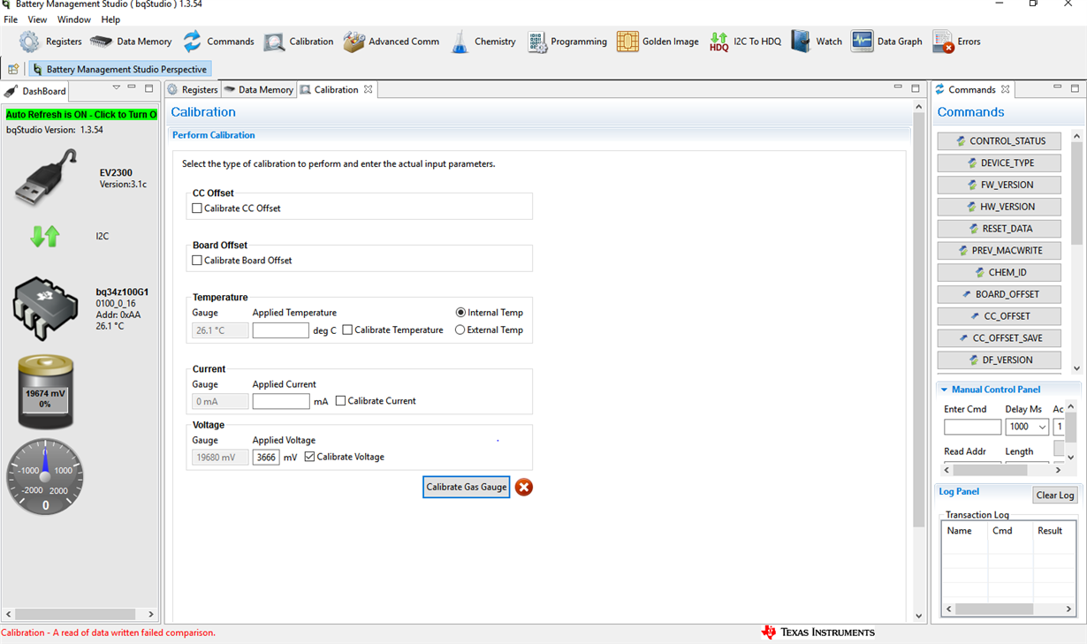
Task: Turn off Auto Refresh in DashBoard
Action: point(81,115)
